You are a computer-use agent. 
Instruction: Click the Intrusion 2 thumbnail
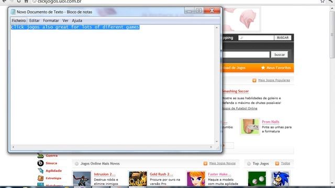coord(82,179)
